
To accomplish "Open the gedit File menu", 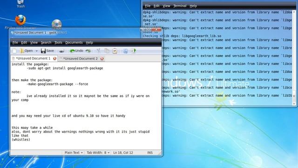I will click(x=15, y=42).
